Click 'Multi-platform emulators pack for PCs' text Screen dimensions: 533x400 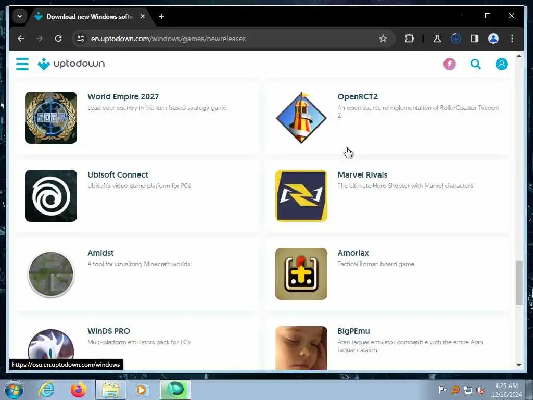click(138, 343)
